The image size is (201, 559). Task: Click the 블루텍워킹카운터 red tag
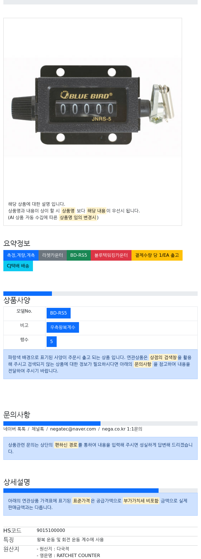click(x=111, y=255)
